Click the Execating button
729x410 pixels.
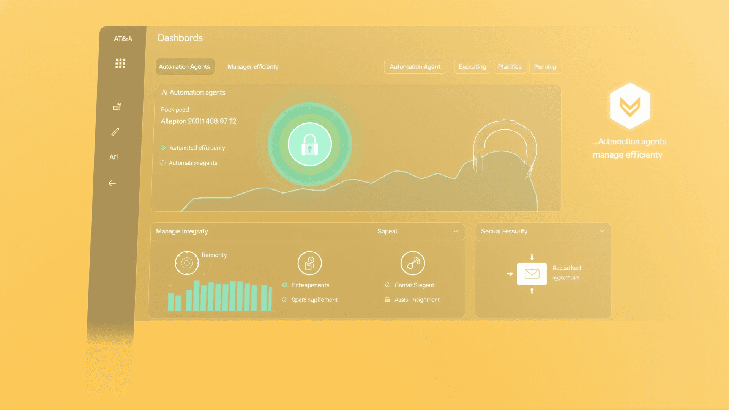pyautogui.click(x=472, y=67)
